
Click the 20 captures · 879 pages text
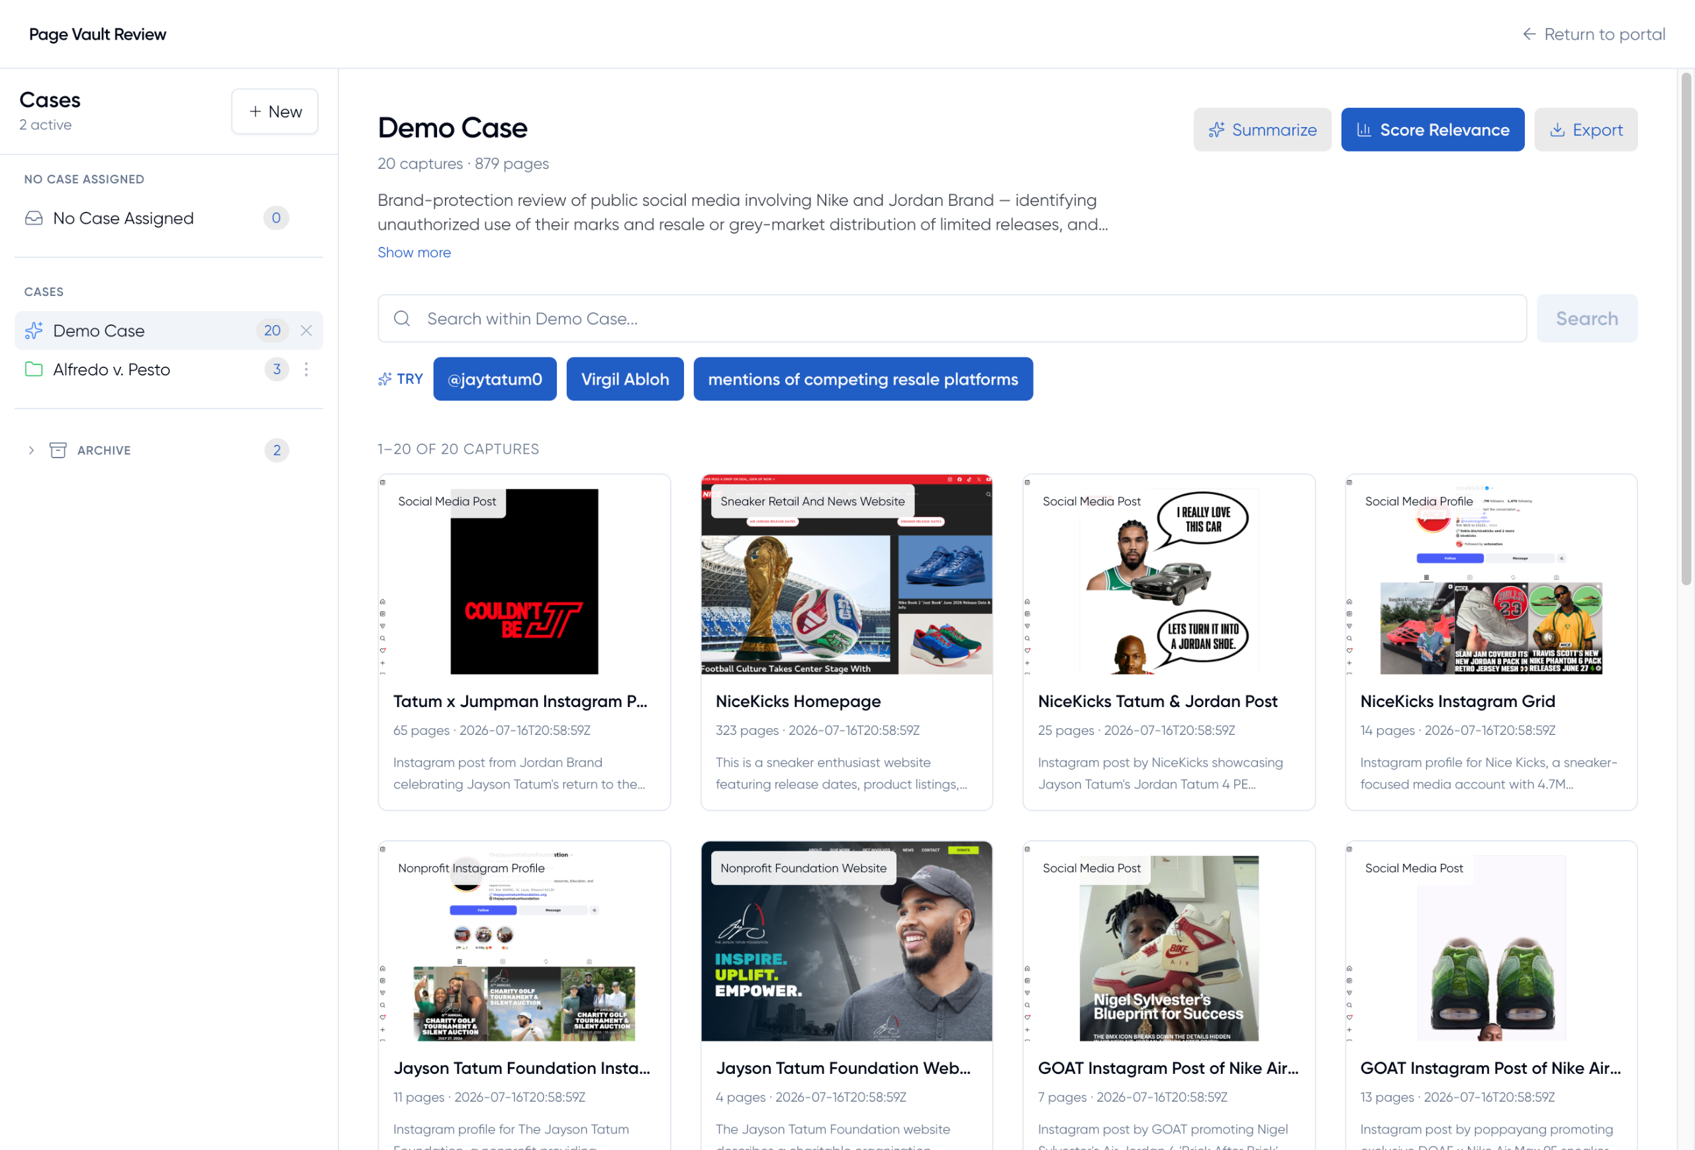(463, 164)
